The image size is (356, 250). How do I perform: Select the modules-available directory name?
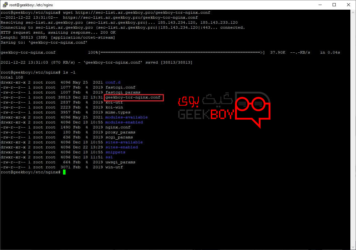tap(126, 118)
